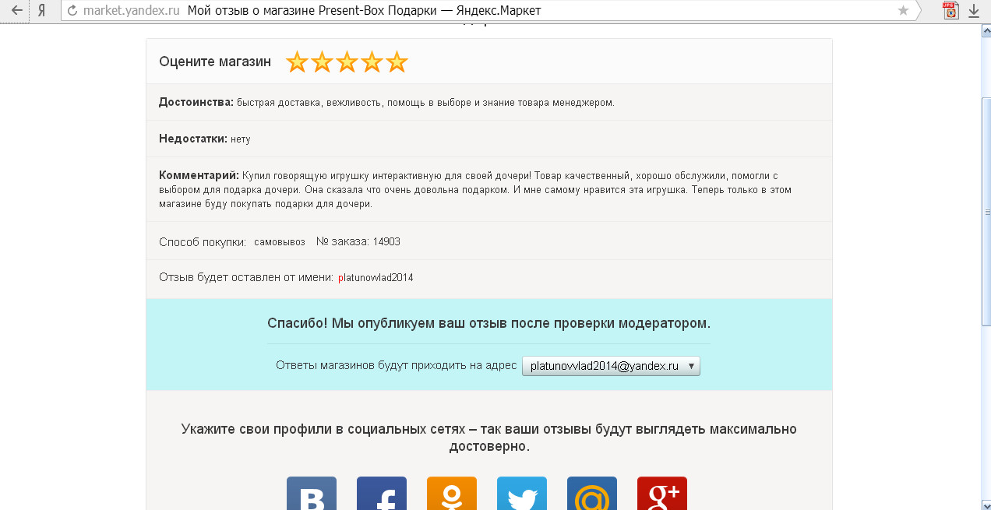Screen dimensions: 991x510
Task: Link a Google+ profile
Action: (662, 494)
